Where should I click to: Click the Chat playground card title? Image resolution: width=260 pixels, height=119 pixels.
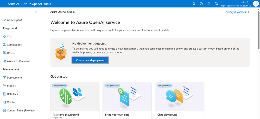[167, 115]
